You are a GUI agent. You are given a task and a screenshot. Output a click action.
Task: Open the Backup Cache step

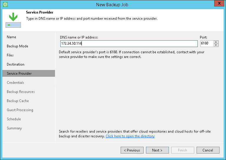[18, 101]
